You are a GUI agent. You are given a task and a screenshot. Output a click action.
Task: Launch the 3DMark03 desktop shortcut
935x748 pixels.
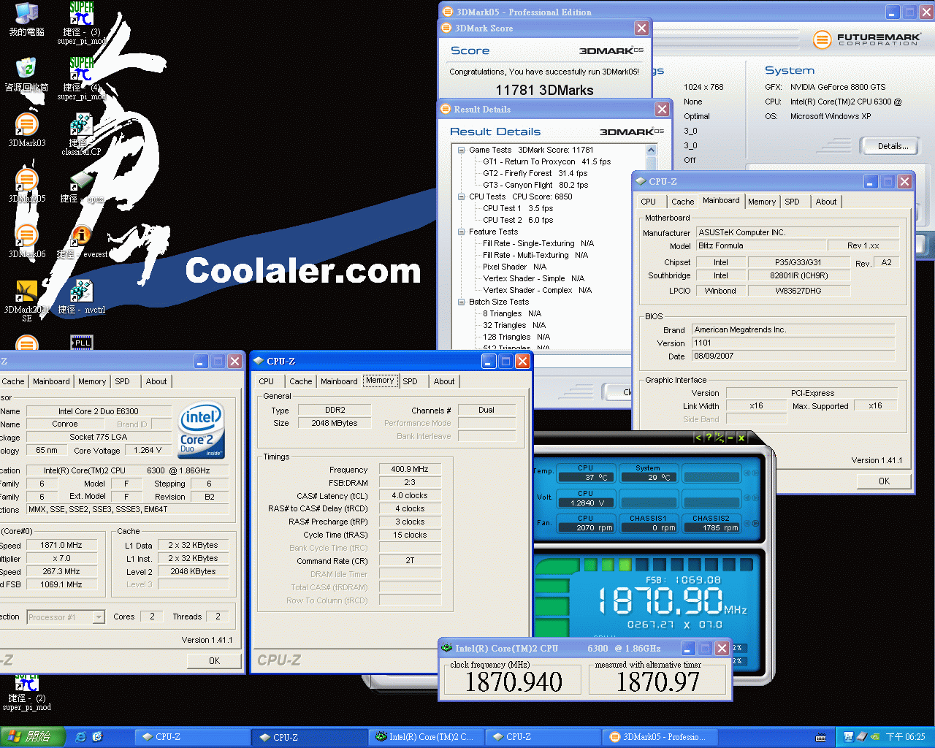pyautogui.click(x=26, y=130)
